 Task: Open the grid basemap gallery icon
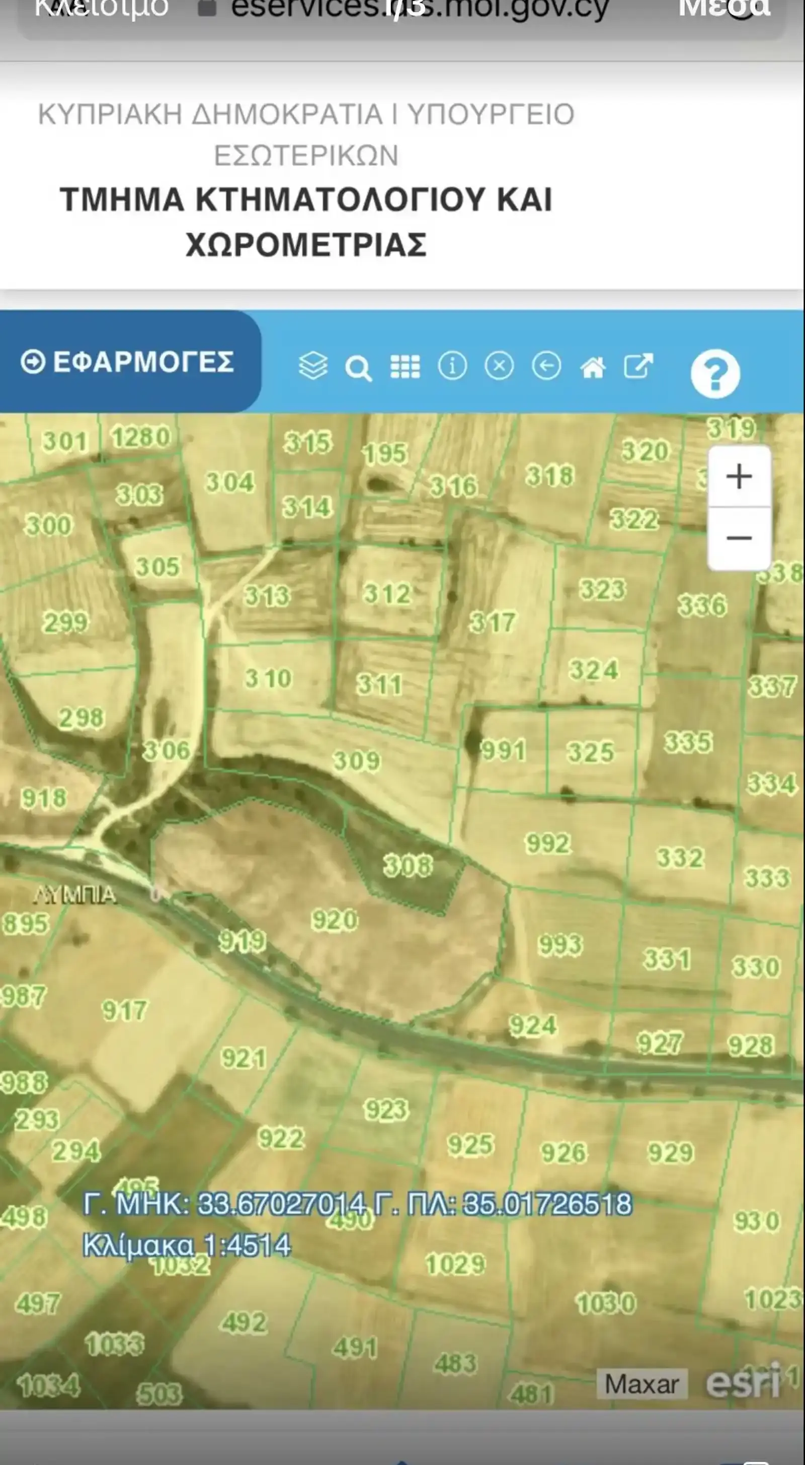point(405,367)
